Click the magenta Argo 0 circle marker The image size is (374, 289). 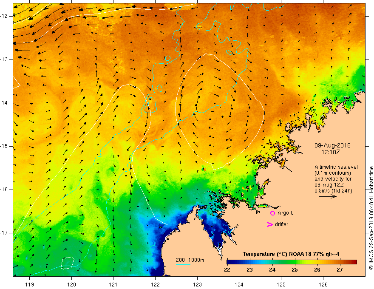click(272, 213)
